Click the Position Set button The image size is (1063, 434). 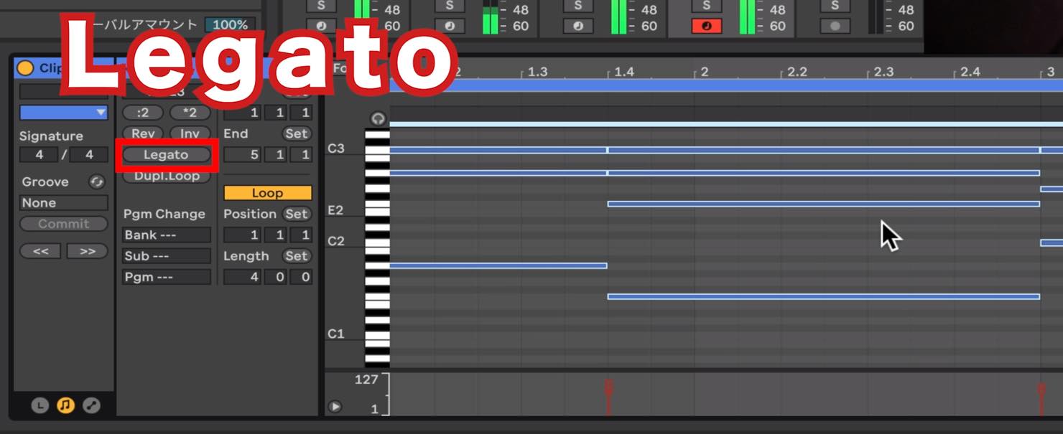296,214
